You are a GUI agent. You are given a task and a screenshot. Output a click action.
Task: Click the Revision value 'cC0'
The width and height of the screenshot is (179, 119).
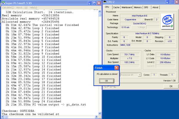170,41
